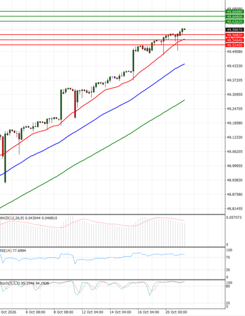Click the 48.99955 price axis value
The image size is (245, 316).
[x=234, y=166]
